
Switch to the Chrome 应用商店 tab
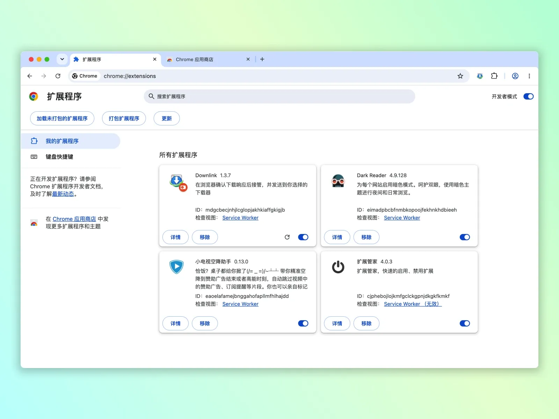point(208,59)
